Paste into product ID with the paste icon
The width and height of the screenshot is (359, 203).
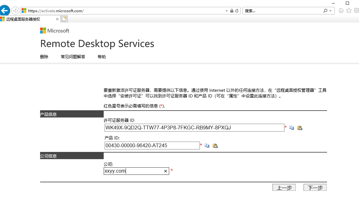pyautogui.click(x=215, y=146)
